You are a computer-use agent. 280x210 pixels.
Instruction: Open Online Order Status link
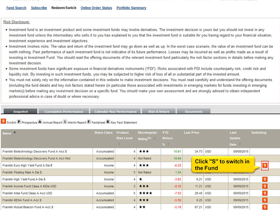(x=96, y=8)
